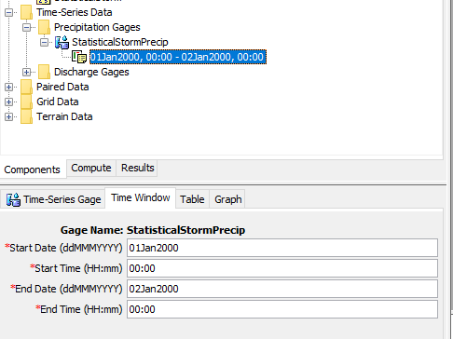Open the Time-Series Gage tab

point(53,199)
